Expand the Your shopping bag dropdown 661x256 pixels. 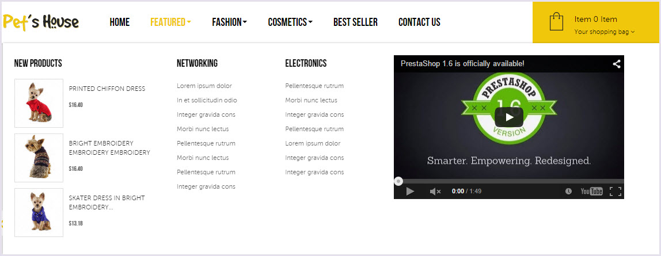pyautogui.click(x=604, y=32)
